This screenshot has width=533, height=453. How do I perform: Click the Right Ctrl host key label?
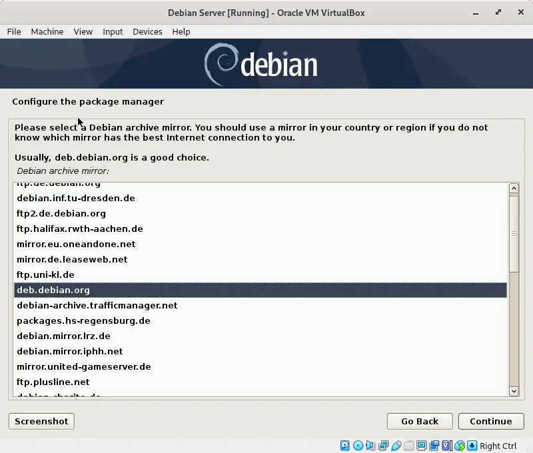point(498,446)
